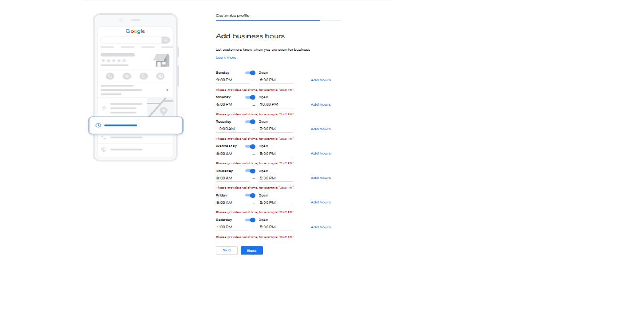The height and width of the screenshot is (309, 626).
Task: Click the star rating row in mockup
Action: 113,60
